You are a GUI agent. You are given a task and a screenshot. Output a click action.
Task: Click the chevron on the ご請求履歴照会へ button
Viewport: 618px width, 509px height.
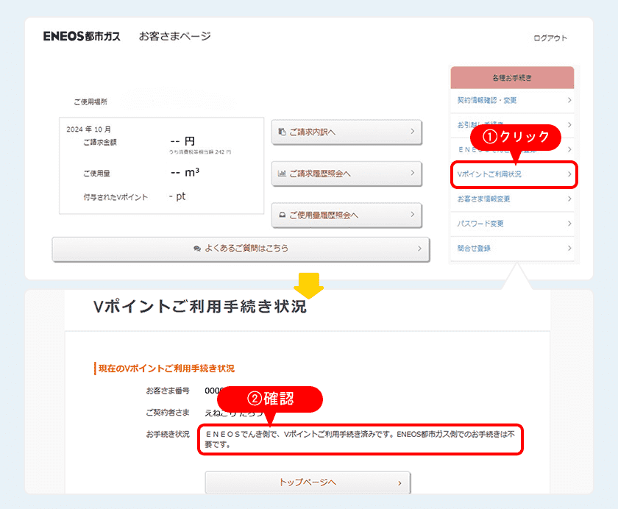point(412,173)
